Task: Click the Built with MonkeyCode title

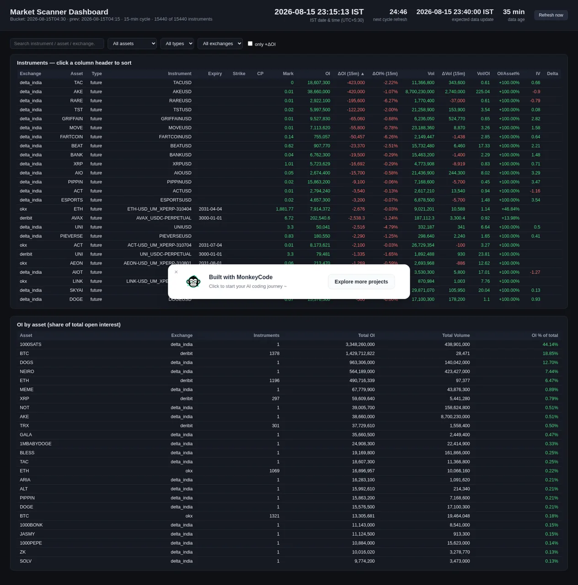Action: pos(241,277)
